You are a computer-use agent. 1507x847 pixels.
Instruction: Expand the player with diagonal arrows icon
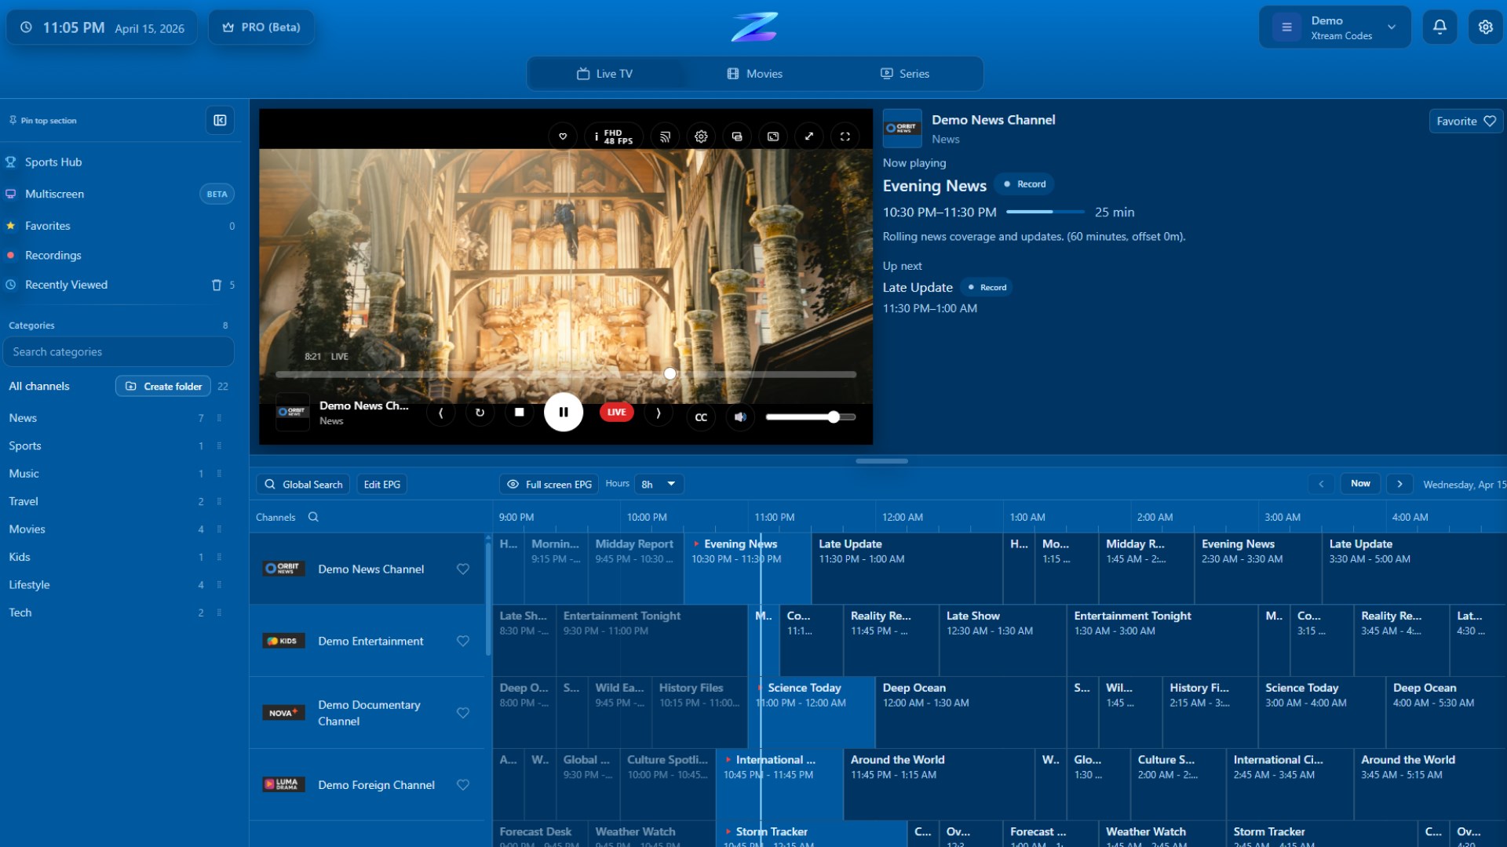[809, 136]
